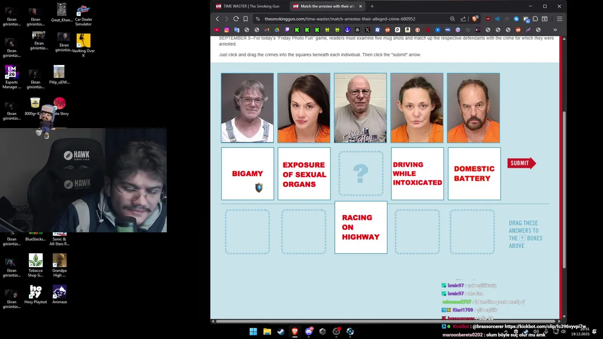Select the RACING ON HIGHWAY card

click(x=361, y=227)
